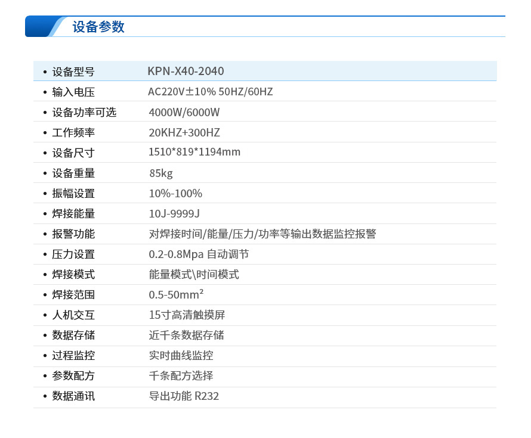Select the welding energy value 10J-9999J
Screen dimensions: 531x438
174,213
